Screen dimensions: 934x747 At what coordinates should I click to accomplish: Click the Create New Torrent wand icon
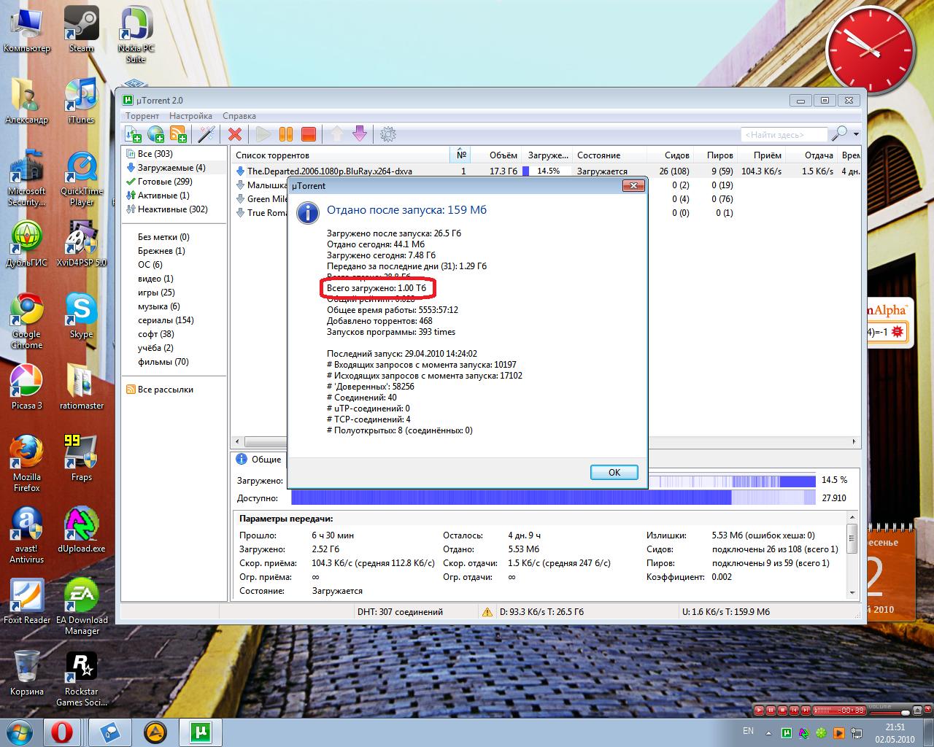coord(206,133)
